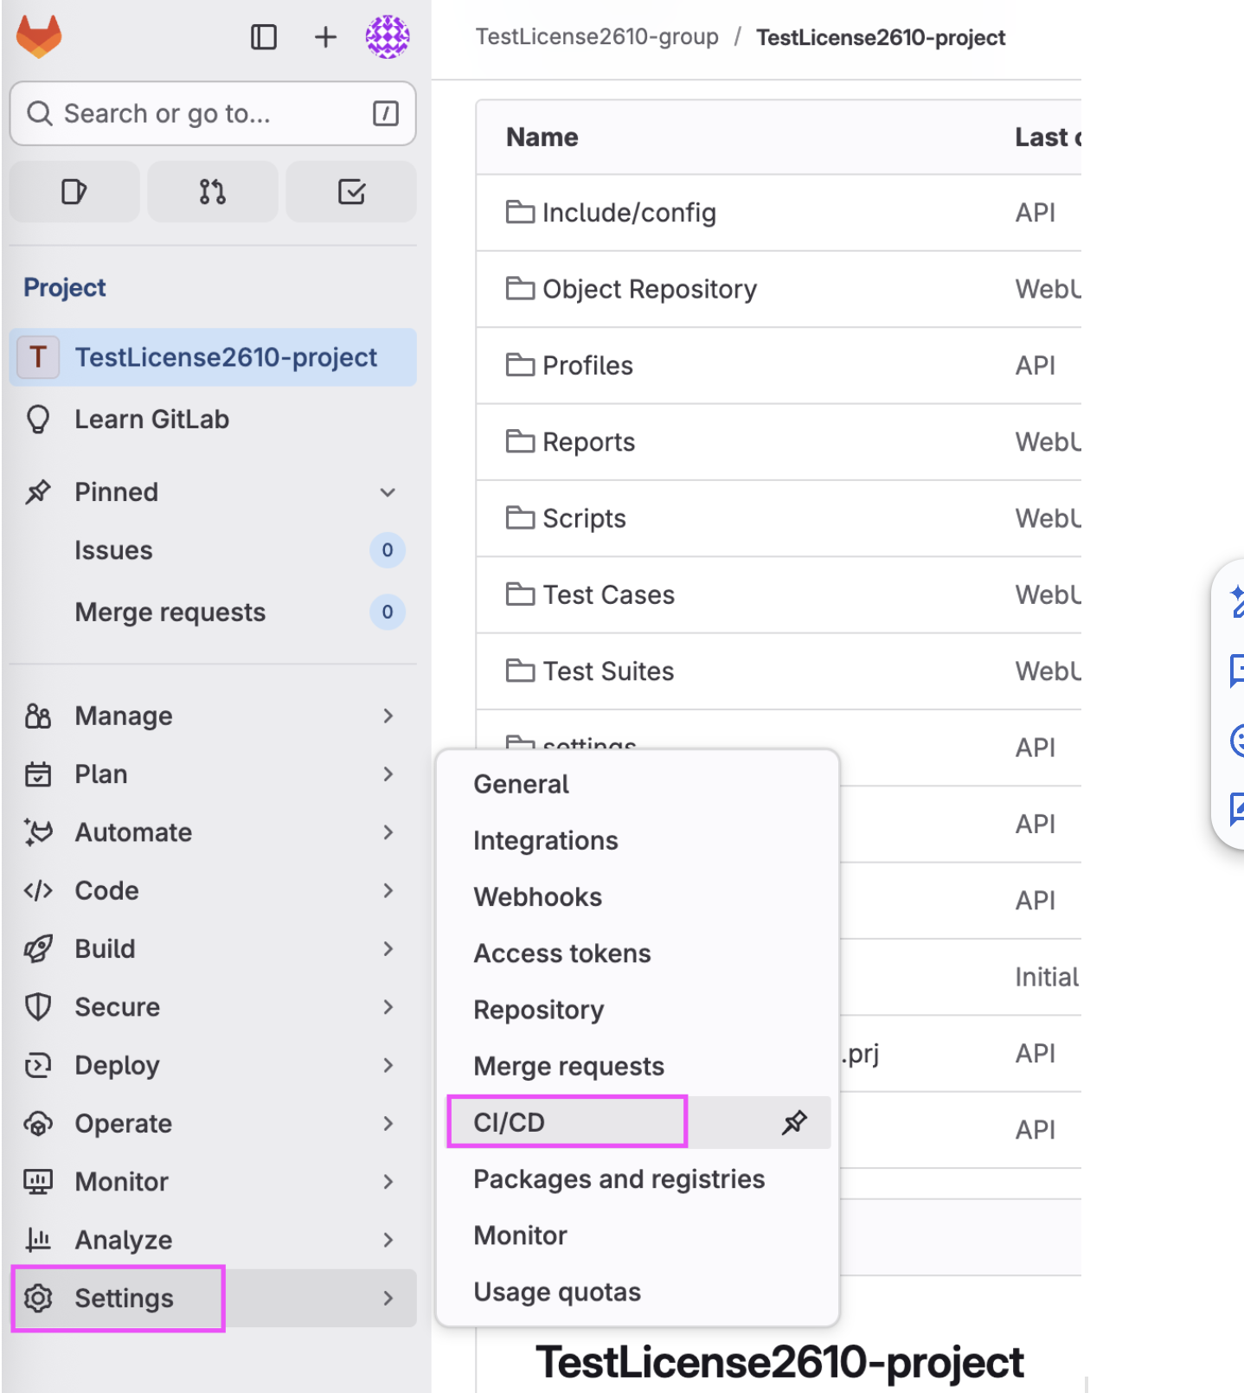Screen dimensions: 1244x1393
Task: Toggle the sidebar collapse icon
Action: 264,37
